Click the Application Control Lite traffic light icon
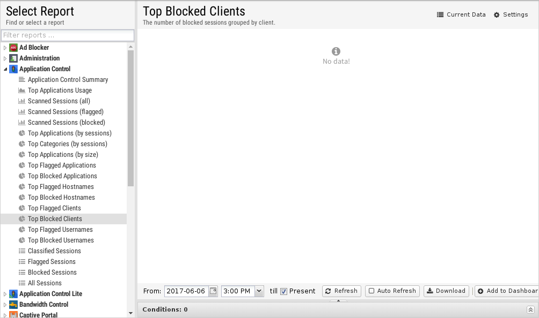This screenshot has width=539, height=318. [x=13, y=294]
